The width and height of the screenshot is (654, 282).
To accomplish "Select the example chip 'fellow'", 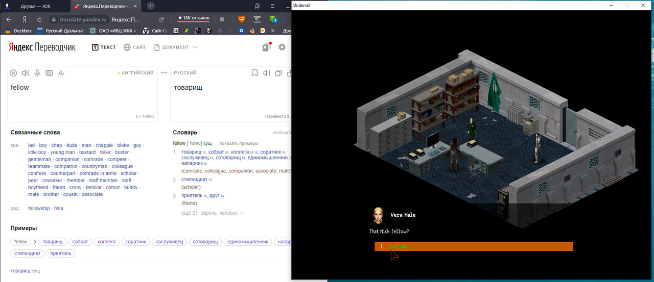I will pyautogui.click(x=21, y=242).
